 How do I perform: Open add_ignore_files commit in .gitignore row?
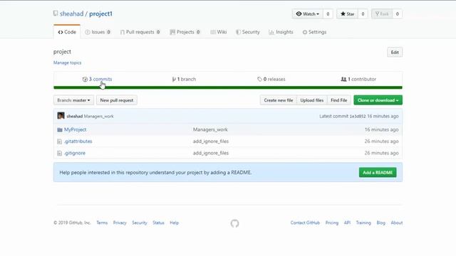coord(211,153)
